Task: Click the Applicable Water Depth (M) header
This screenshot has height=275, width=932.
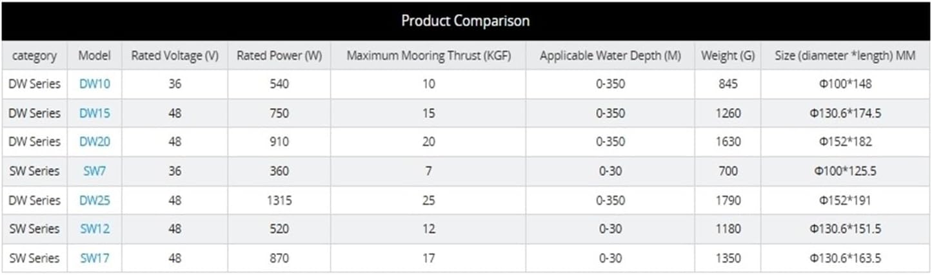Action: click(610, 55)
